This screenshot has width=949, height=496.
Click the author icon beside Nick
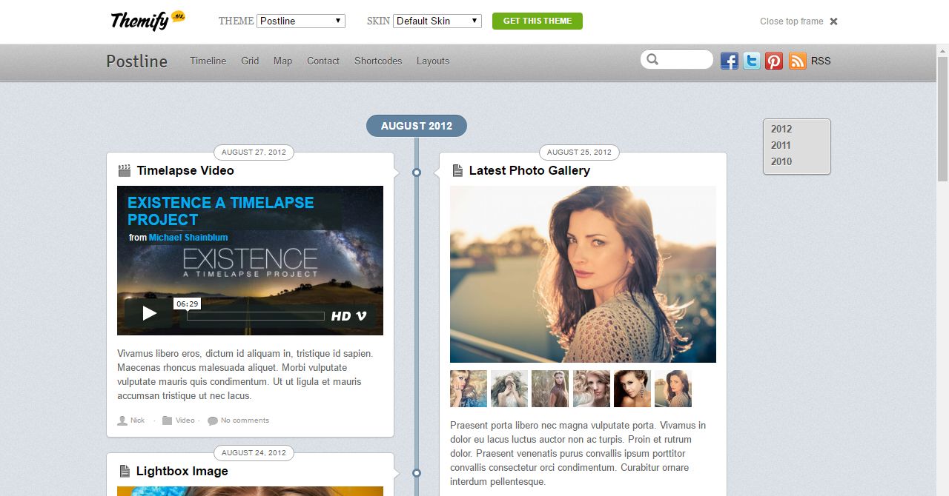click(x=122, y=420)
